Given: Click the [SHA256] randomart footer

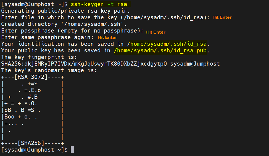Looking at the screenshot, I should [x=31, y=143].
